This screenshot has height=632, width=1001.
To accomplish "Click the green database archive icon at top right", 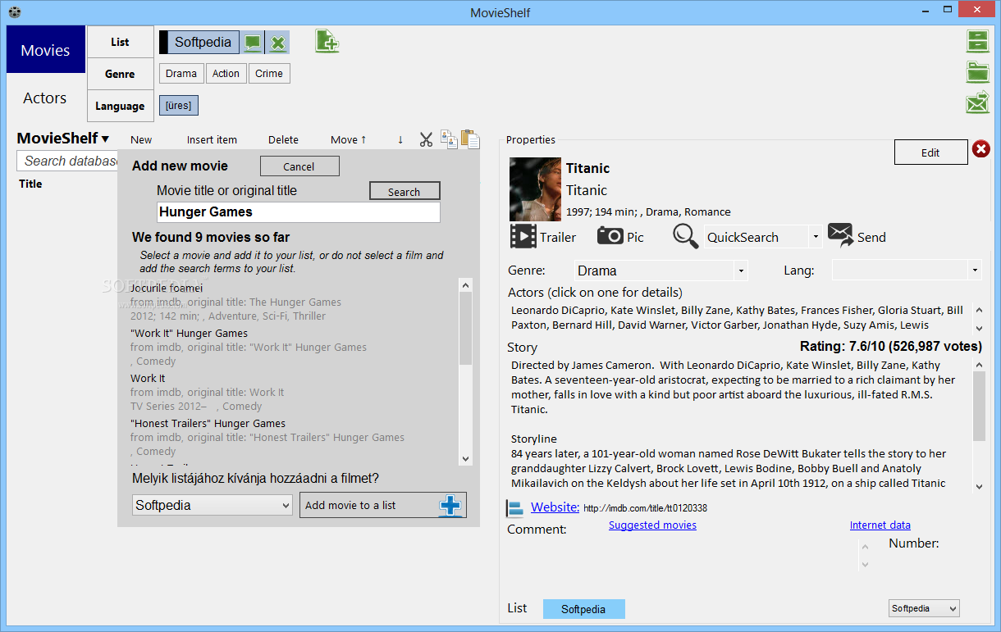I will [x=977, y=41].
